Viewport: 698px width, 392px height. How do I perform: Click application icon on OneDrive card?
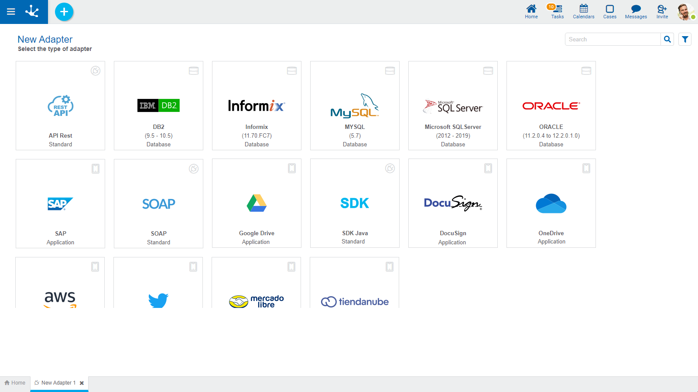(x=586, y=168)
